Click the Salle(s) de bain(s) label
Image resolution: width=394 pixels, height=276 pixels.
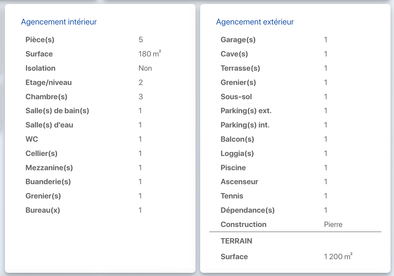[x=57, y=111]
